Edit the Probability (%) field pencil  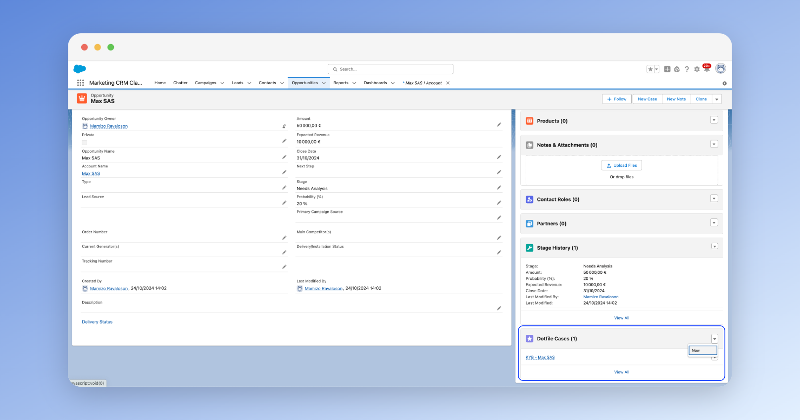click(499, 203)
